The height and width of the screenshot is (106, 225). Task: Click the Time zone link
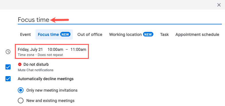(x=26, y=55)
